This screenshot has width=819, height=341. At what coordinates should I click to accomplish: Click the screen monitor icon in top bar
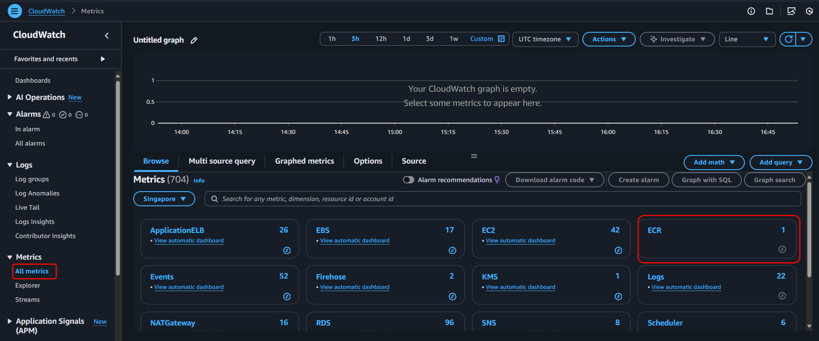click(791, 11)
